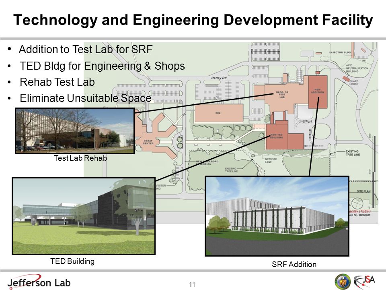Click bullet 'TED Bldg for Engineering & Shops'
Viewport: 386px width, 290px height.
tap(102, 66)
